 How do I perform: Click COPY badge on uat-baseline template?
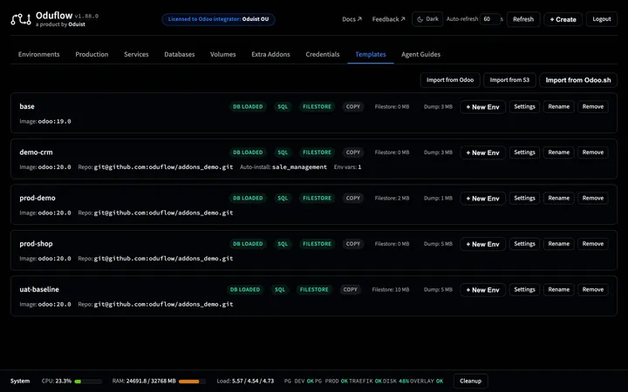pyautogui.click(x=350, y=289)
